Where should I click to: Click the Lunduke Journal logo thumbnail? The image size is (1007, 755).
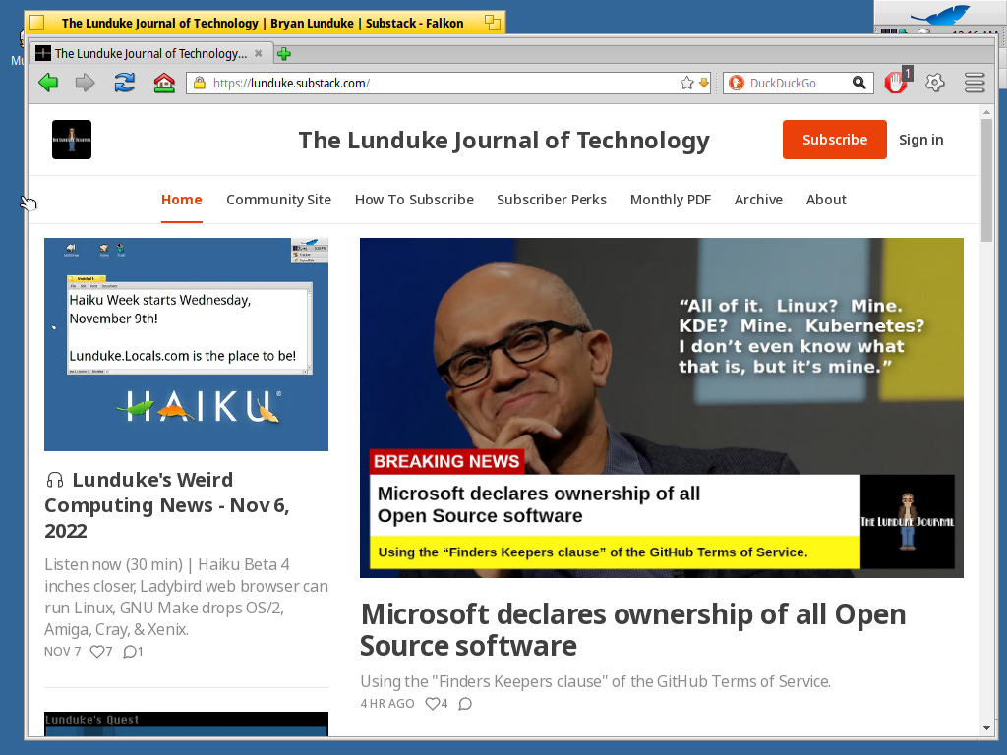(71, 140)
